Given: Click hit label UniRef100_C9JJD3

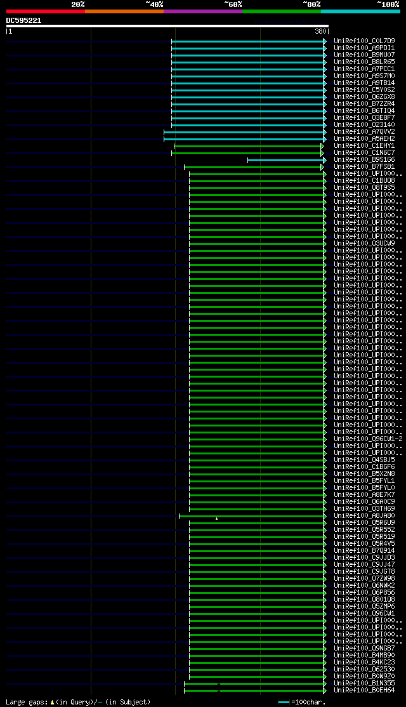Looking at the screenshot, I should 365,558.
